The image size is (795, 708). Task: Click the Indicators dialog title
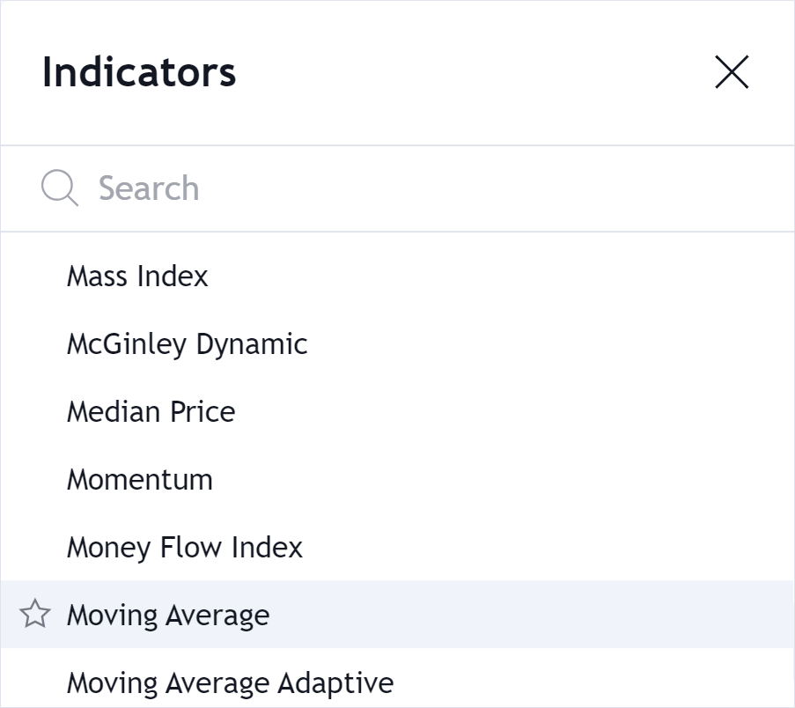[138, 72]
